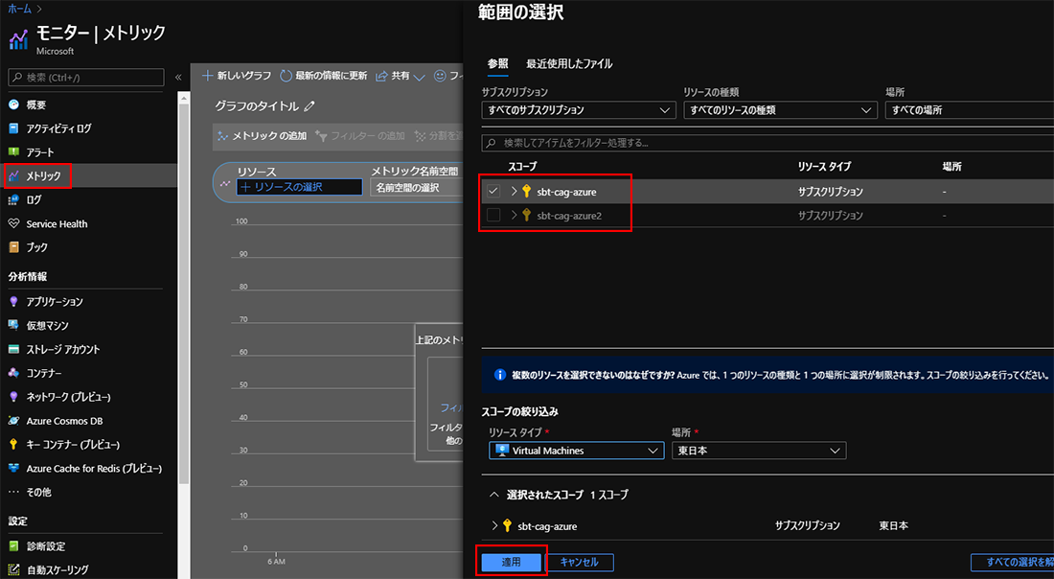This screenshot has width=1054, height=579.
Task: Check the sbt-cag-azure2 scope checkbox
Action: 493,215
